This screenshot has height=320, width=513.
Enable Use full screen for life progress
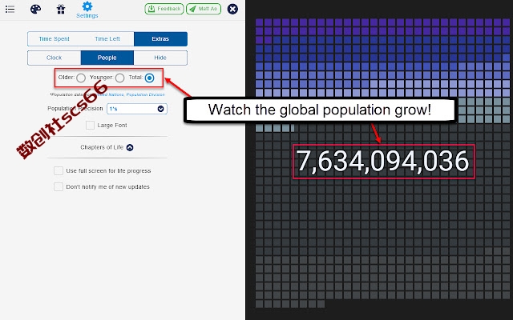coord(59,170)
